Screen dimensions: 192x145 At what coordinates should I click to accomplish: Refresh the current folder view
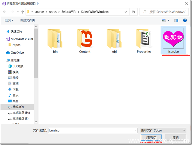(x=133, y=12)
